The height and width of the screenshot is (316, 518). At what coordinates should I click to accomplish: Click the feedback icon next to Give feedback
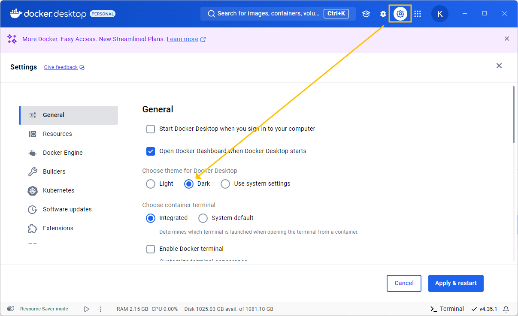point(82,67)
